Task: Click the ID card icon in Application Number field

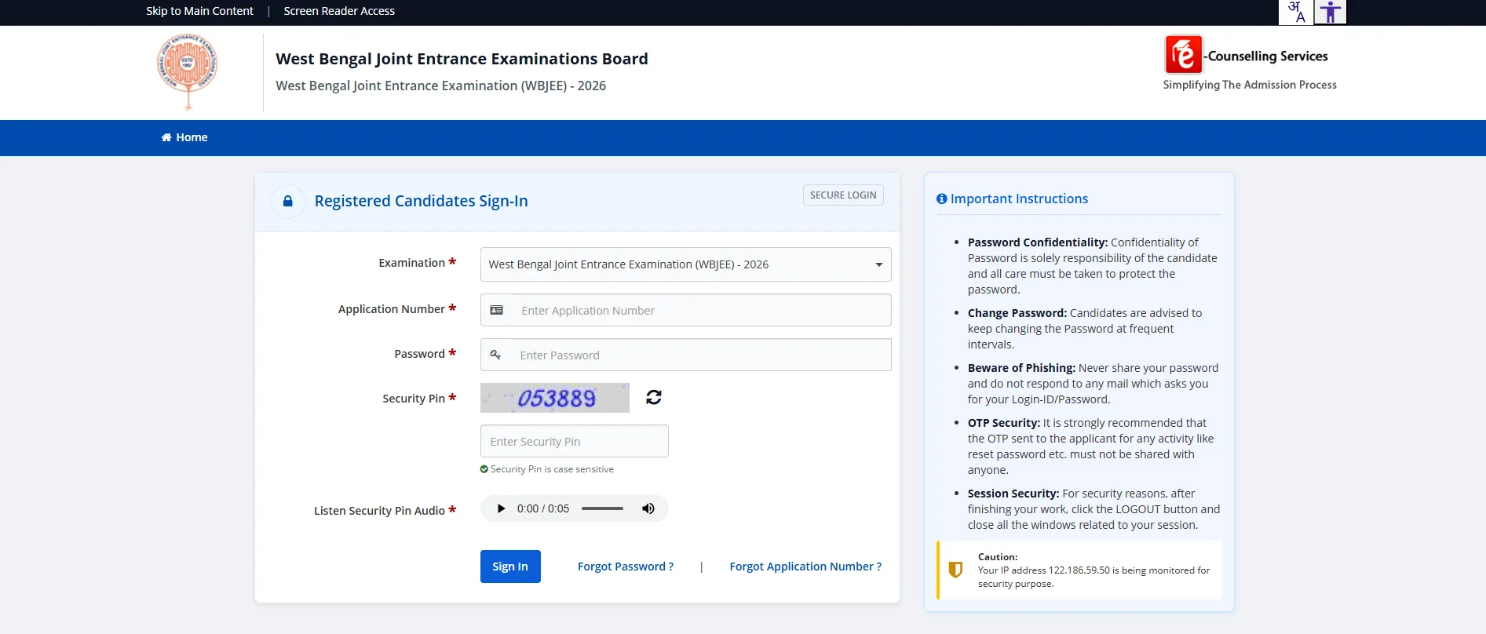Action: [497, 310]
